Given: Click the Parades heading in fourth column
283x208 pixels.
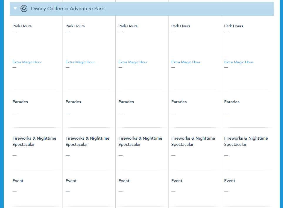Looking at the screenshot, I should pyautogui.click(x=179, y=102).
